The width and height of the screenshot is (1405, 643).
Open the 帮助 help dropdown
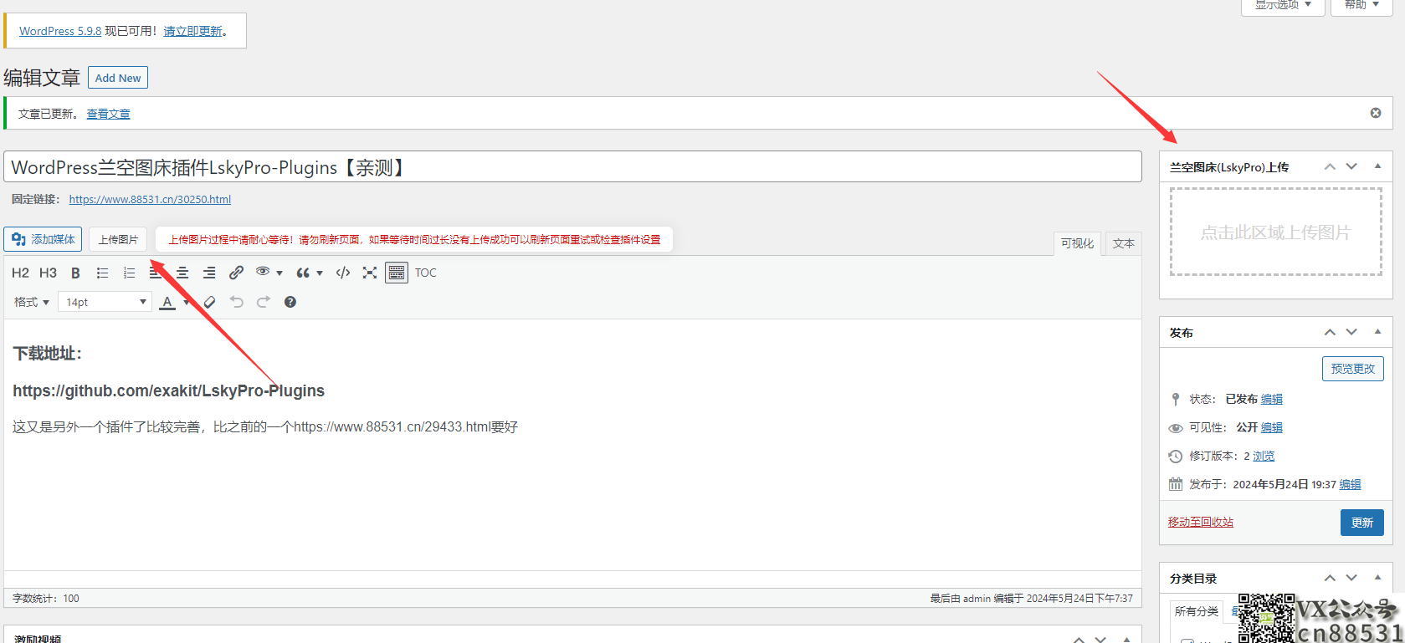[1361, 5]
